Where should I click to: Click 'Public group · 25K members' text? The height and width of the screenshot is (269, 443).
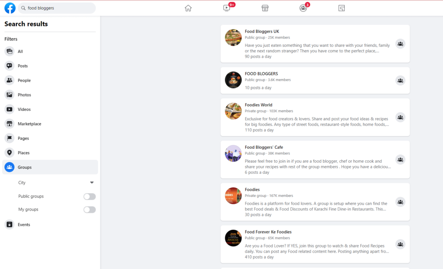[x=267, y=37]
